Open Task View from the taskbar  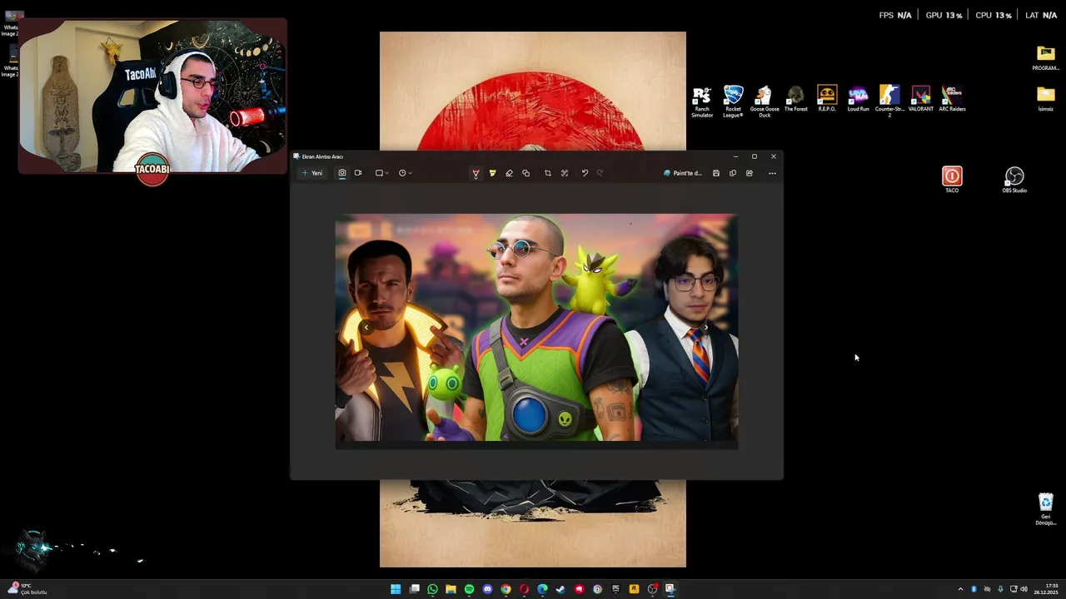pos(414,589)
